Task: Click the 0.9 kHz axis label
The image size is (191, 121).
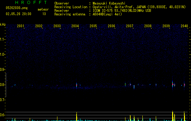Action: [2, 70]
